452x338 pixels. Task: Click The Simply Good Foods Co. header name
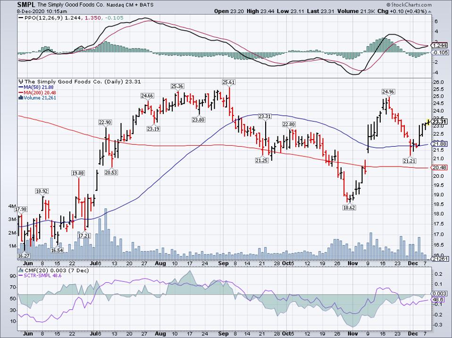point(70,5)
